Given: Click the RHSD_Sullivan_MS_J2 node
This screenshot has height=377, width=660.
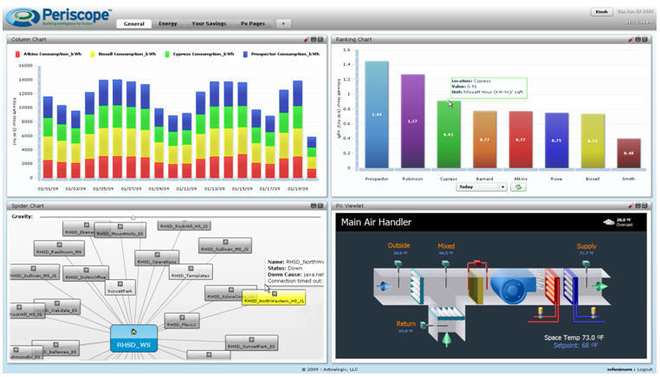Looking at the screenshot, I should click(x=225, y=245).
